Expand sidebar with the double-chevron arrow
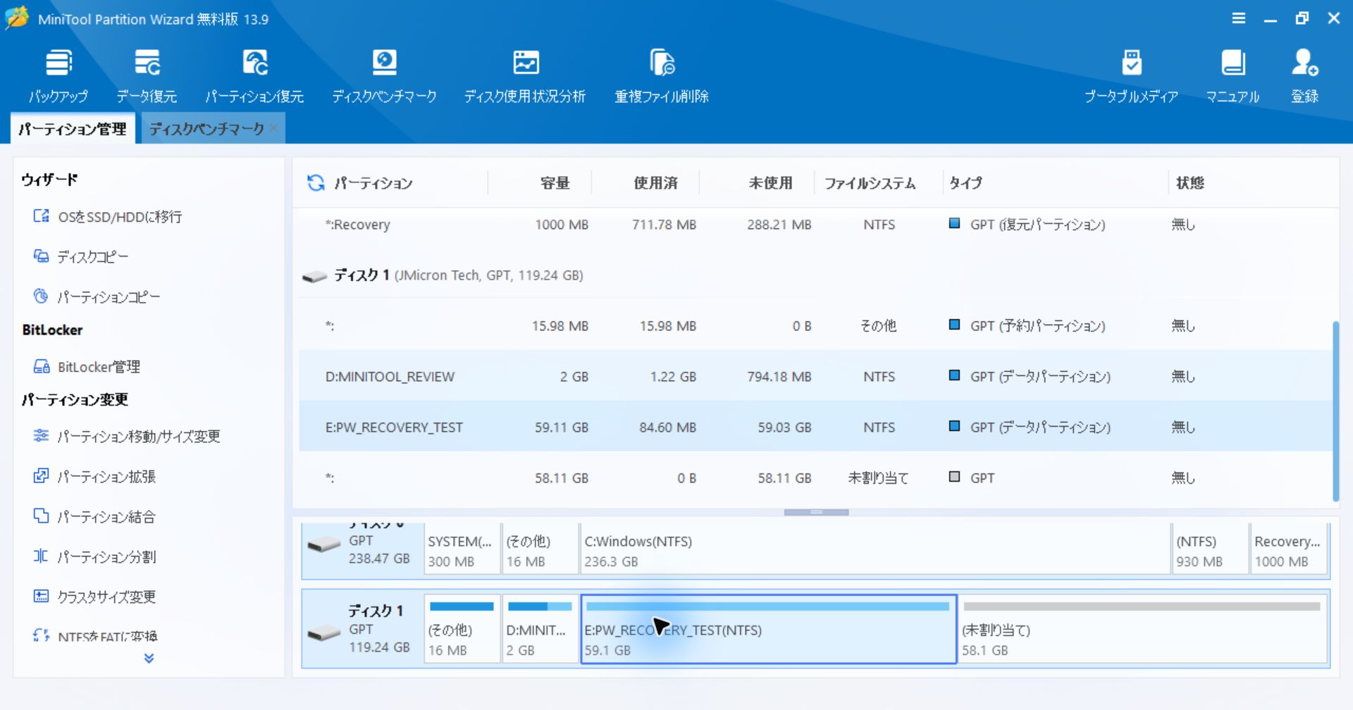1353x710 pixels. point(149,658)
